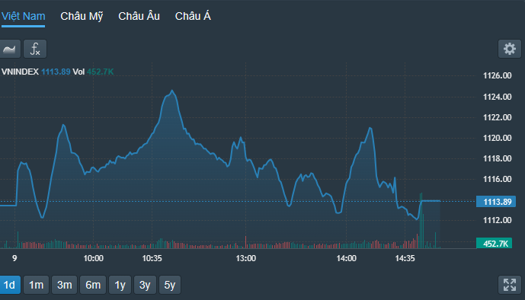525x300 pixels.
Task: Select the 5y time range
Action: (x=170, y=285)
